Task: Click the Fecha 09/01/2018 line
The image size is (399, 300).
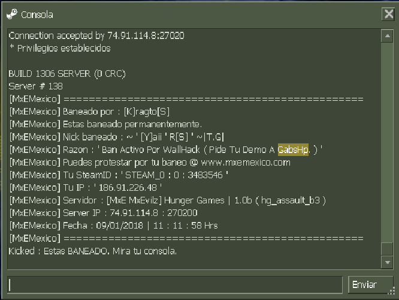Action: click(113, 226)
